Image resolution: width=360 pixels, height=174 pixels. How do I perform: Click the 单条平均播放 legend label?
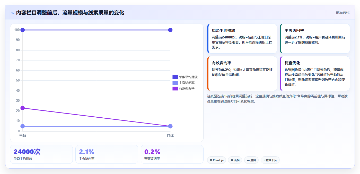click(188, 77)
